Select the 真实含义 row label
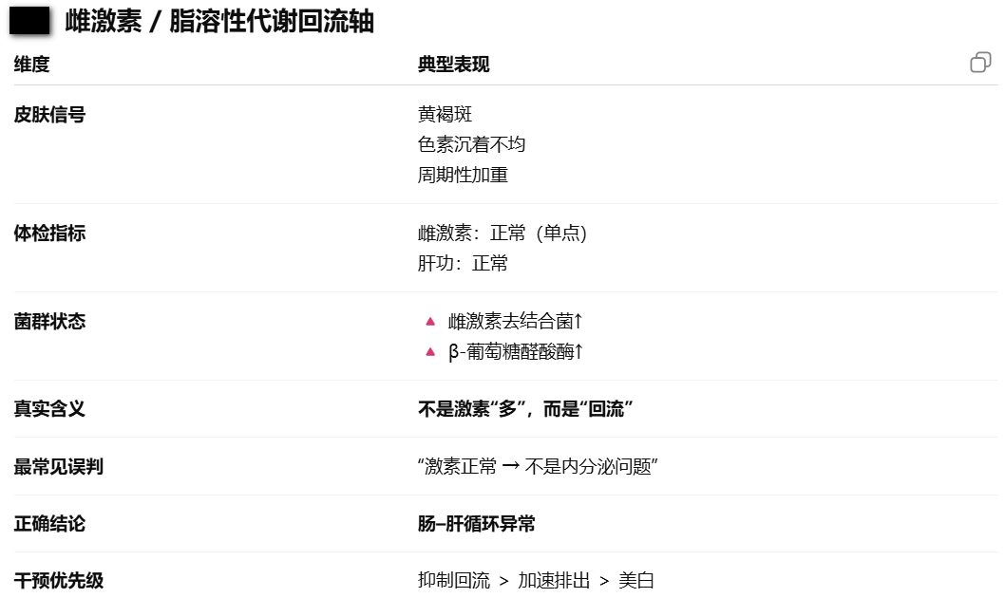Screen dimensions: 1005x598 [49, 409]
